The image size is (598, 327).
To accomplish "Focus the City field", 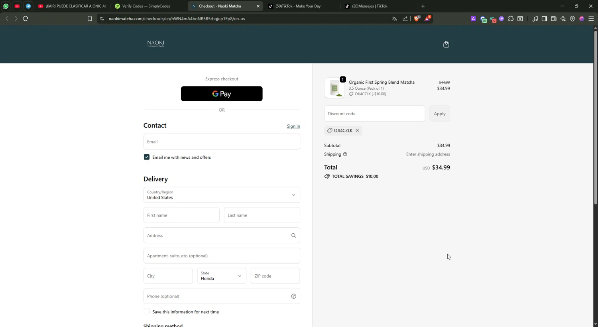I will [168, 276].
